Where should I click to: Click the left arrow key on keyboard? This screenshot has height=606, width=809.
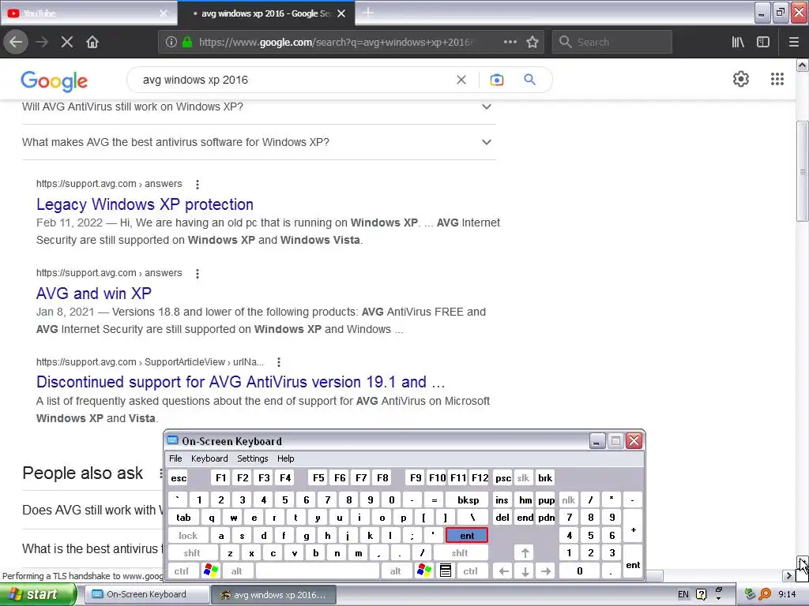(x=503, y=571)
